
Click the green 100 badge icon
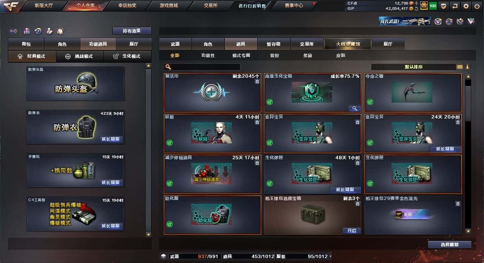coord(433,6)
